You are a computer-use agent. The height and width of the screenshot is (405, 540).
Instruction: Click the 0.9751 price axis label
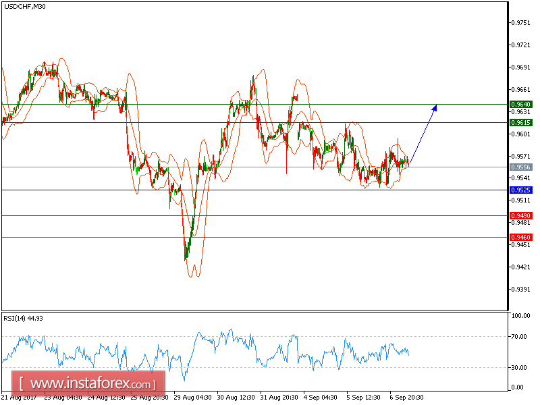point(520,22)
